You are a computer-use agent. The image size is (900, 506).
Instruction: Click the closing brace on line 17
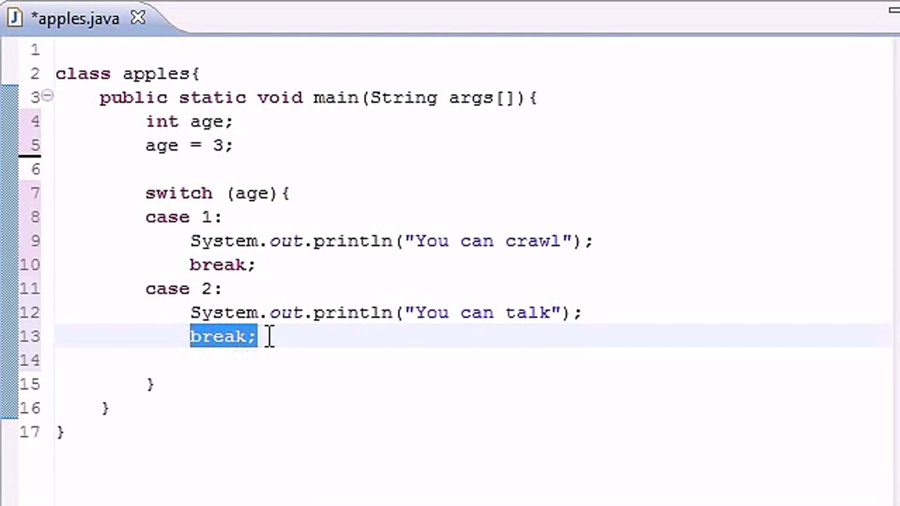tap(60, 432)
